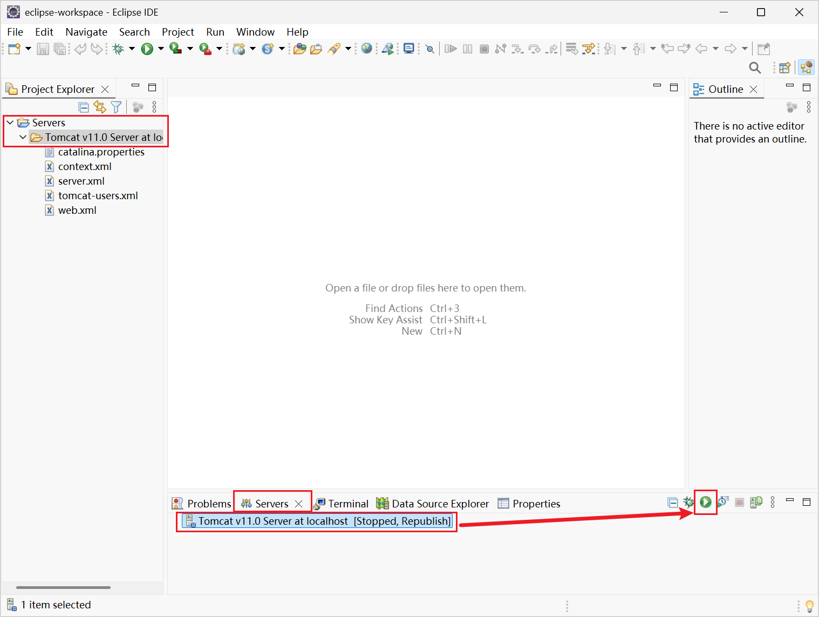Click the Step Return icon

552,49
